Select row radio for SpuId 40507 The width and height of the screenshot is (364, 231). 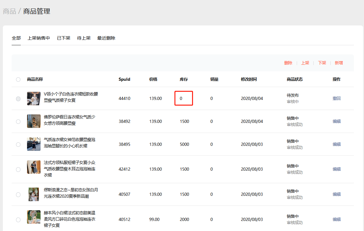pyautogui.click(x=18, y=195)
